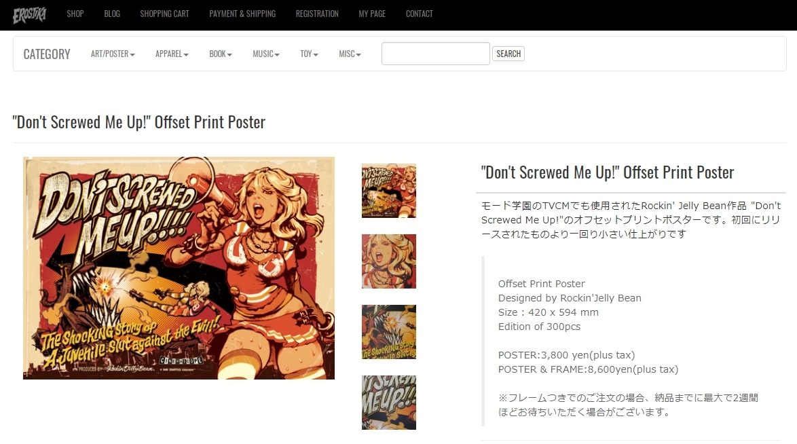
Task: Open PAYMENT & SHIPPING page
Action: tap(242, 14)
